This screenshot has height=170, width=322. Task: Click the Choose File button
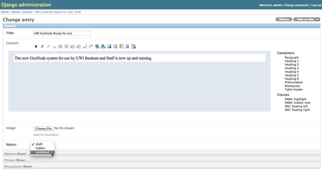[x=44, y=129]
